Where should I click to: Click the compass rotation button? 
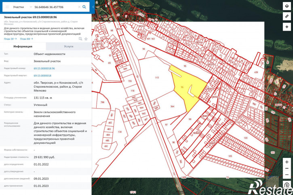click(287, 185)
